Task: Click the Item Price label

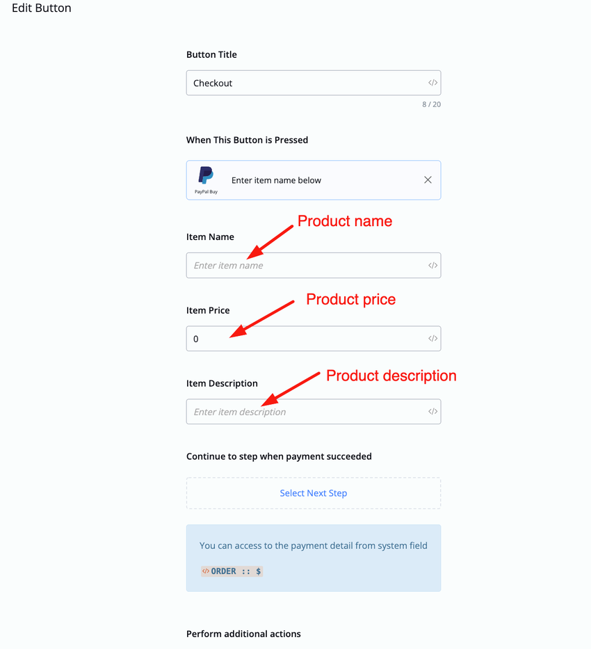Action: tap(208, 310)
